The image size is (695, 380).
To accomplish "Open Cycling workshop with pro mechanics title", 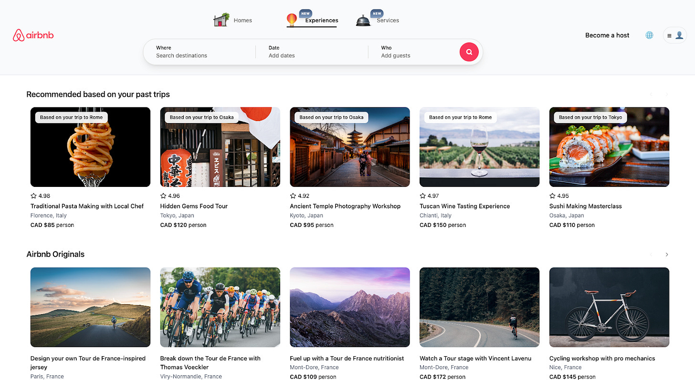I will click(602, 359).
